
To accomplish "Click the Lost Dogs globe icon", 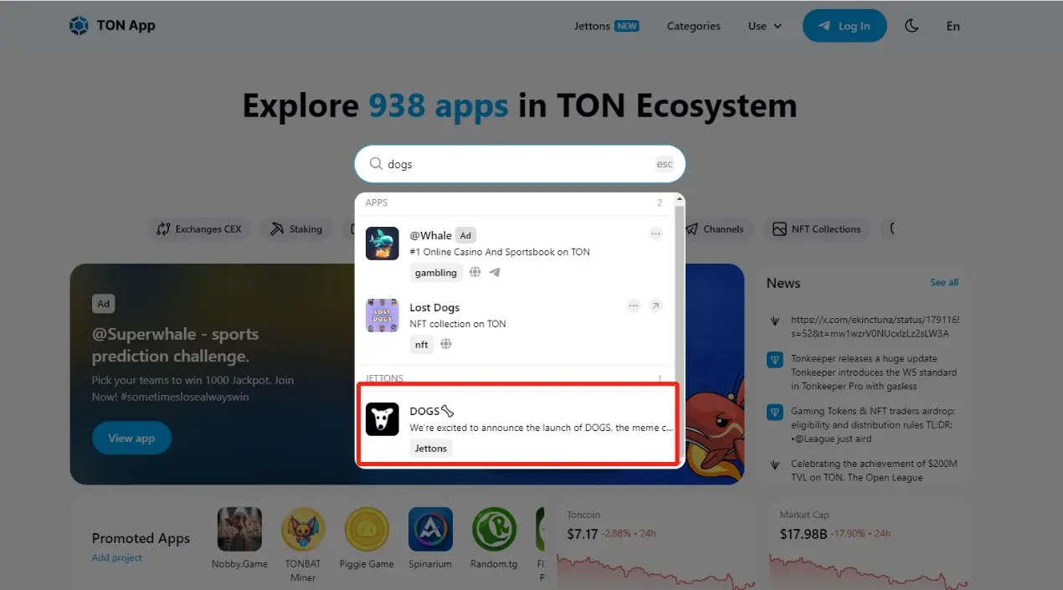I will (x=446, y=344).
